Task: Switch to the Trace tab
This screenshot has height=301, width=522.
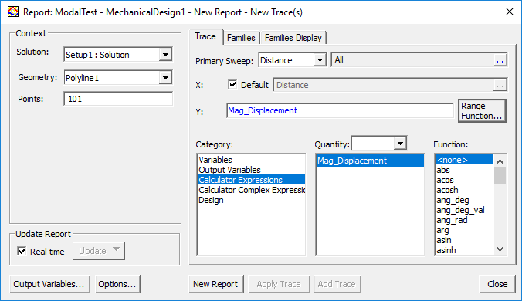Action: (205, 36)
